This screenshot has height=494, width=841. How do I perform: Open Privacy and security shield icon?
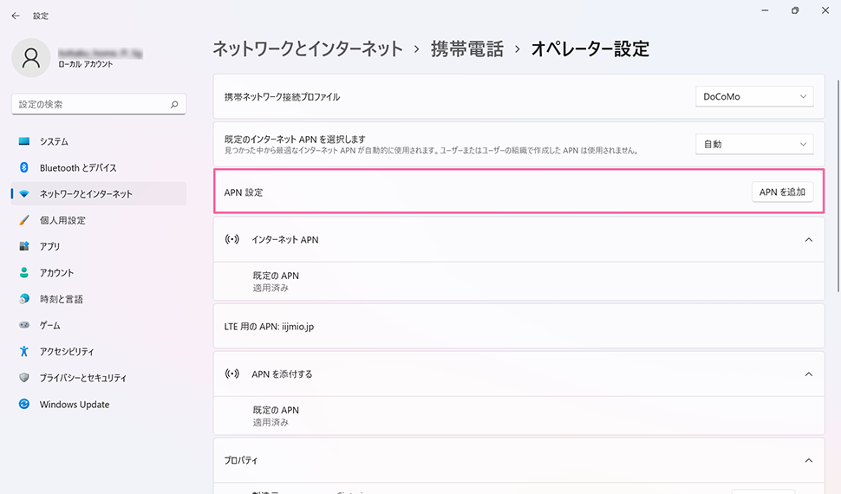coord(24,378)
